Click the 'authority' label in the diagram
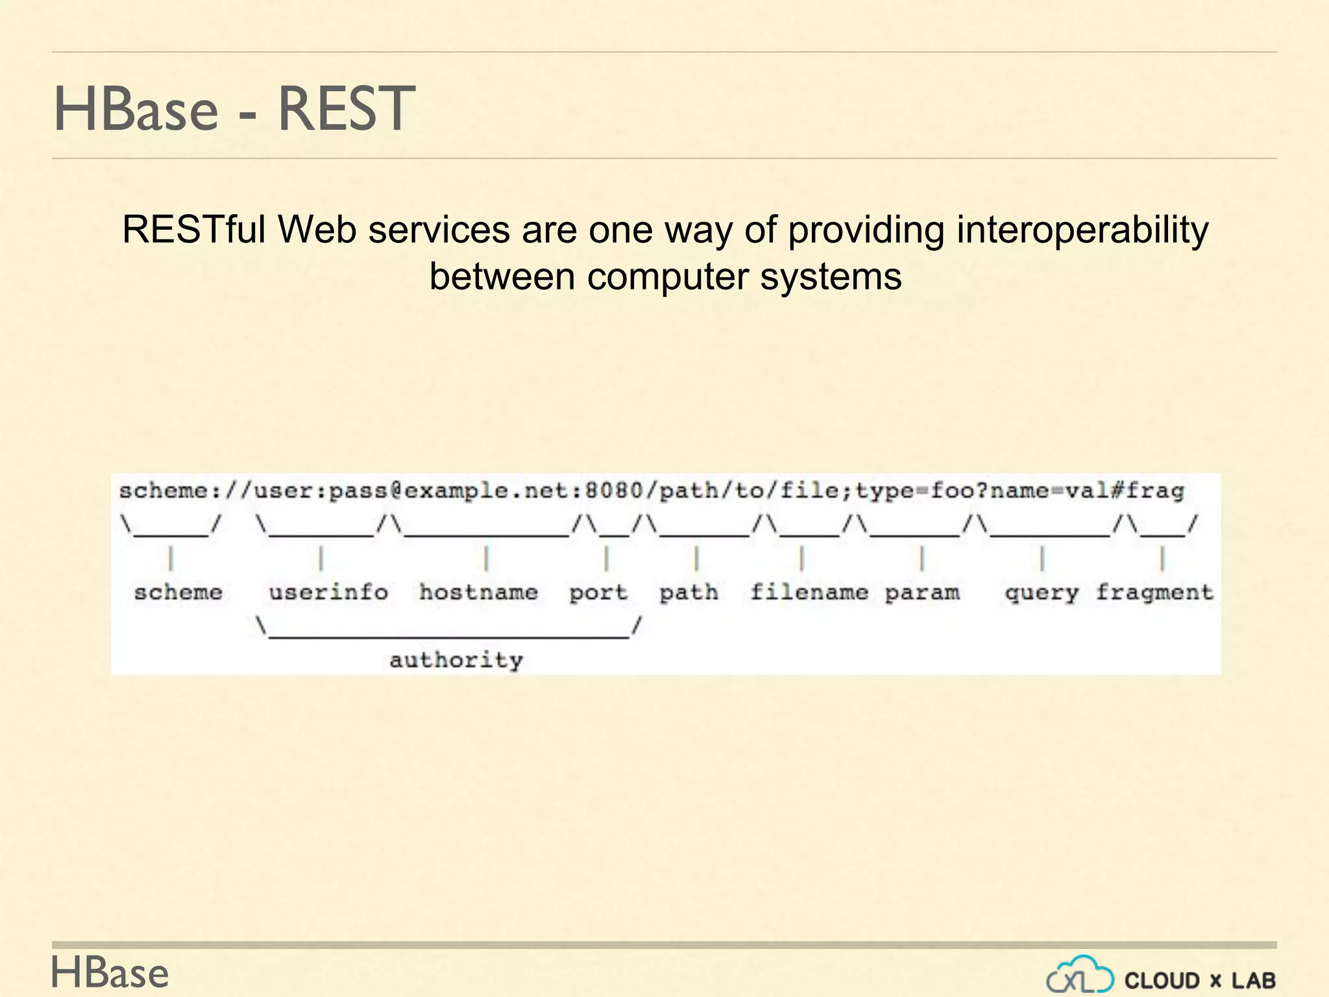The image size is (1329, 997). pos(456,660)
